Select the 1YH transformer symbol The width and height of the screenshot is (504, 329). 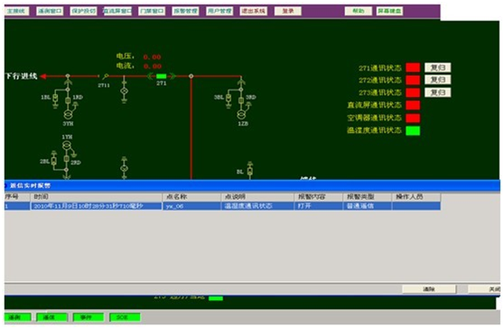(67, 146)
